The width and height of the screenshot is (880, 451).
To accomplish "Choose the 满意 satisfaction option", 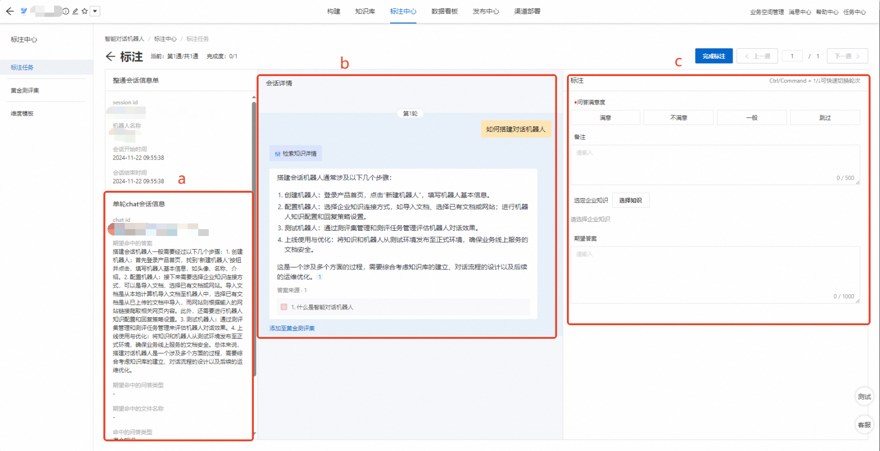I will (605, 117).
